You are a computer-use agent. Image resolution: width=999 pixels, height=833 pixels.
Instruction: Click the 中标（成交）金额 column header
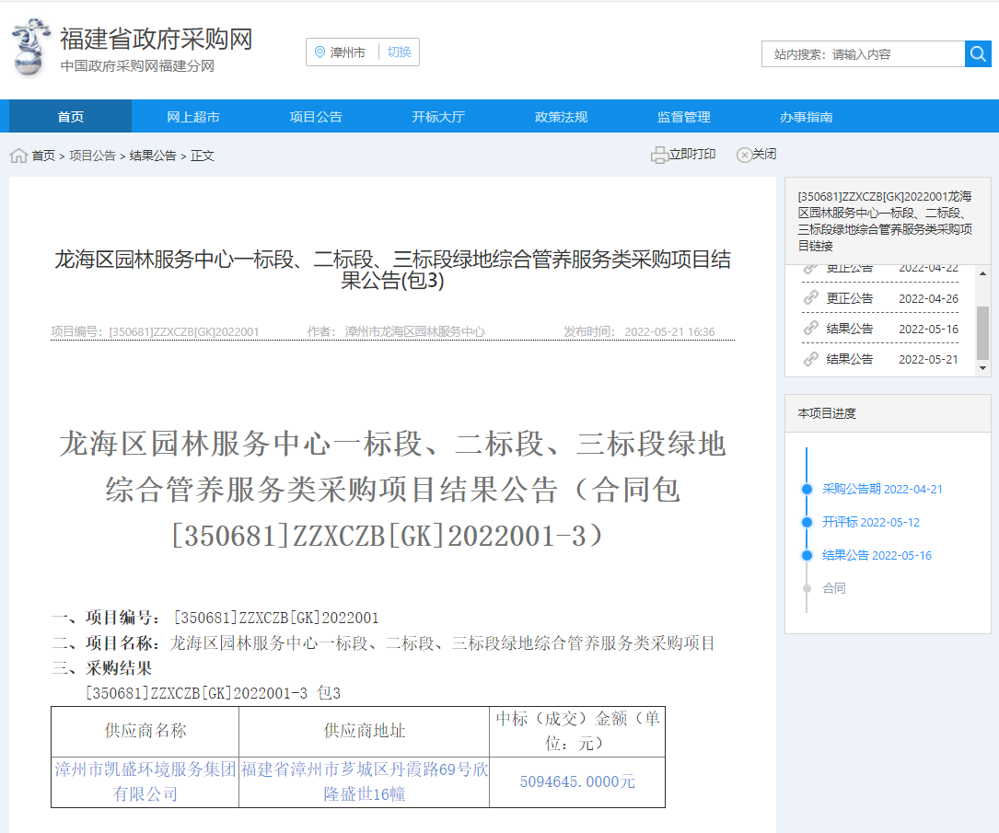(577, 731)
